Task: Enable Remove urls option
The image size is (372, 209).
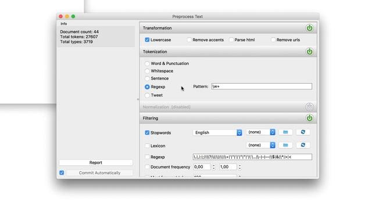Action: pos(273,40)
